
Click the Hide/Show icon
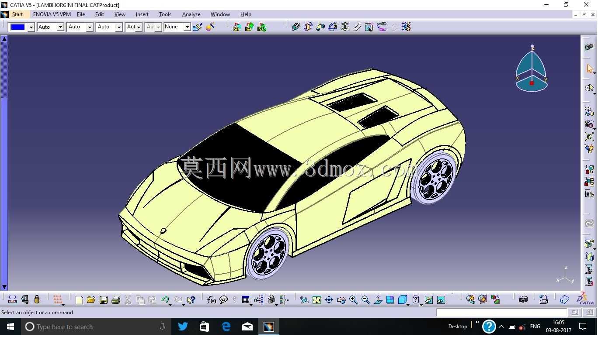[x=428, y=300]
